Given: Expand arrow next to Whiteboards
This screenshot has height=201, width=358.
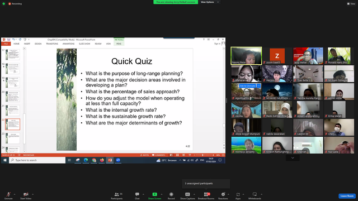Looking at the screenshot, I should (261, 194).
